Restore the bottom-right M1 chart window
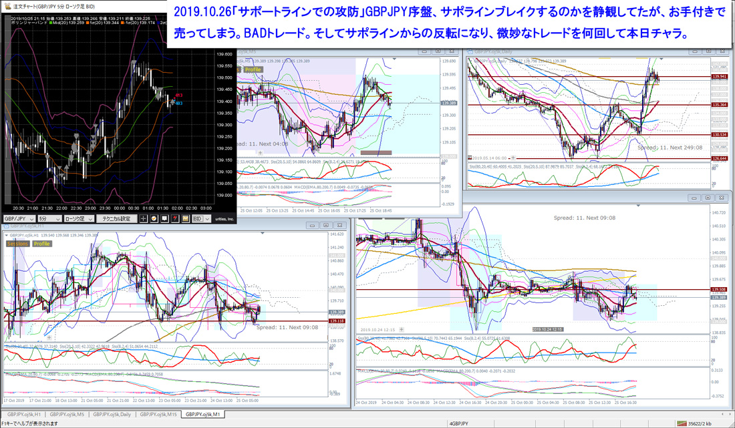The width and height of the screenshot is (735, 428). click(708, 198)
